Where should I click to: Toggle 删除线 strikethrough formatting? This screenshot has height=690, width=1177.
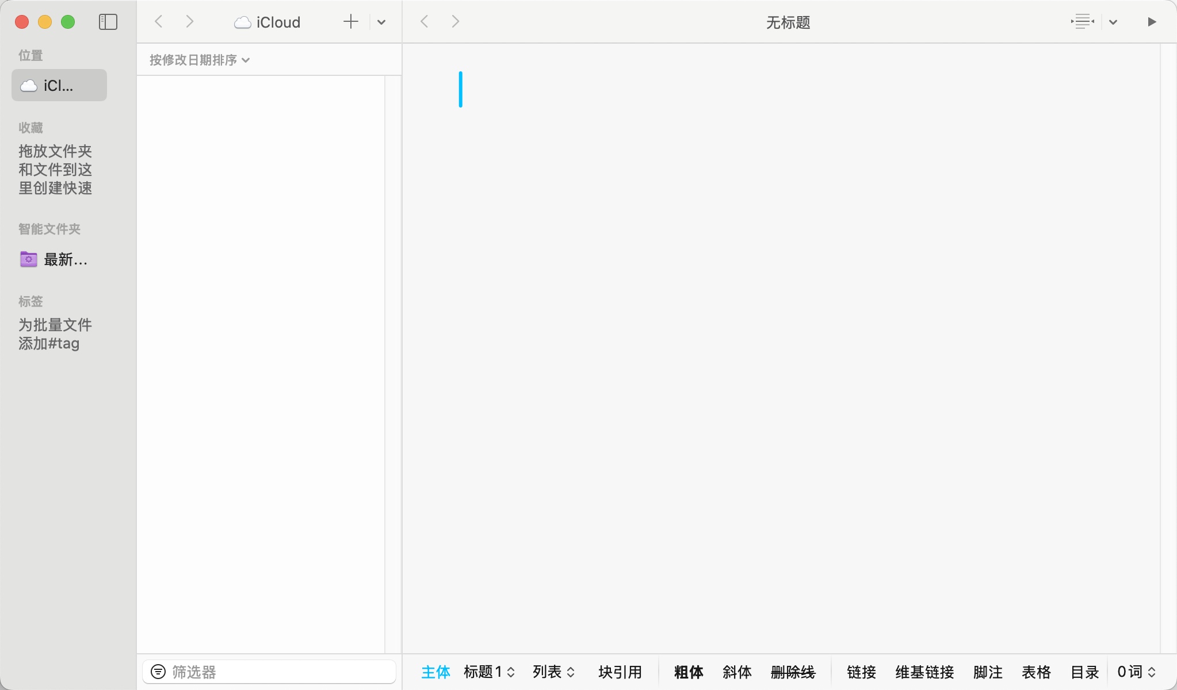(x=793, y=672)
